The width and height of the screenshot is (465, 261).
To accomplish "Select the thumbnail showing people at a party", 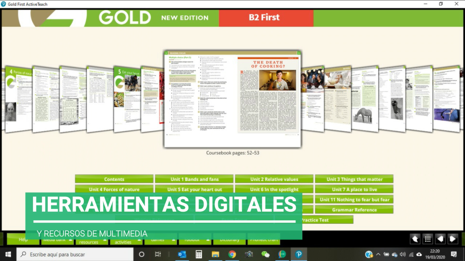I will tap(312, 99).
